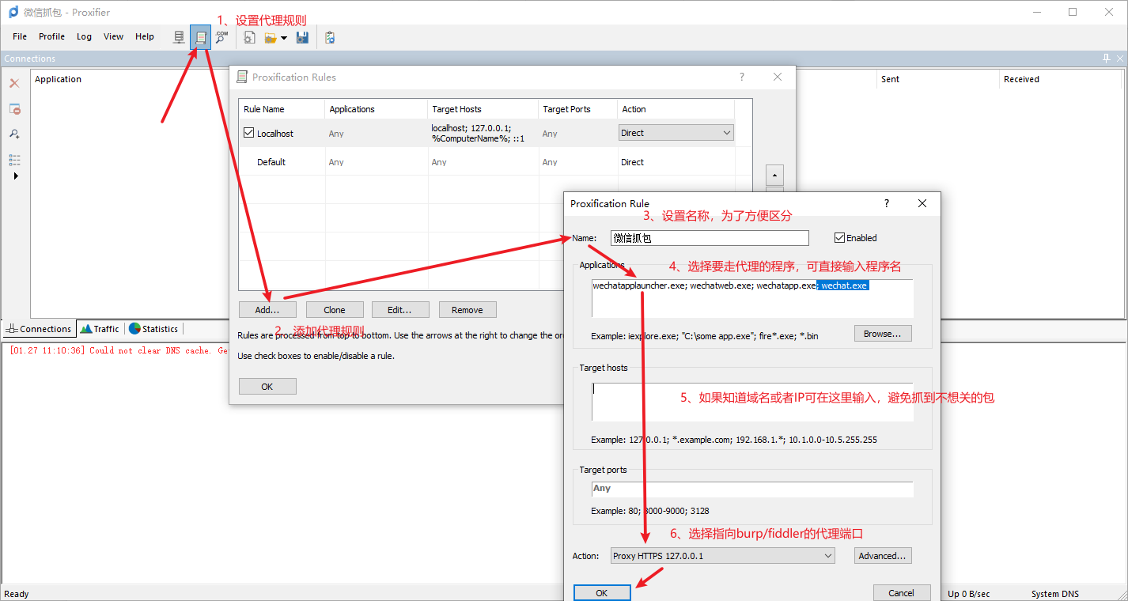
Task: Toggle the Localhost rule checkbox
Action: [248, 133]
